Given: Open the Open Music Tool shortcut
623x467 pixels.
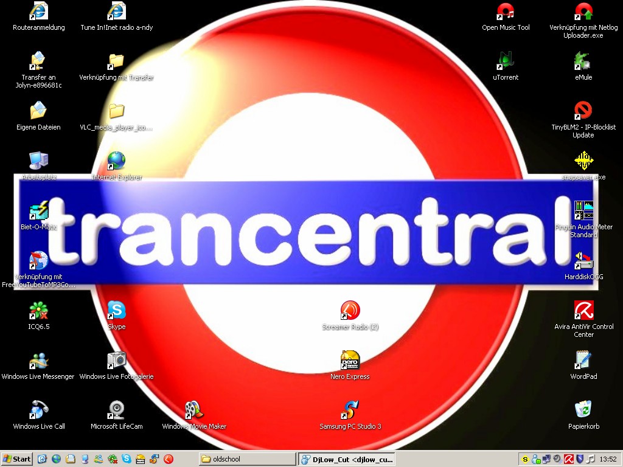Looking at the screenshot, I should [506, 11].
